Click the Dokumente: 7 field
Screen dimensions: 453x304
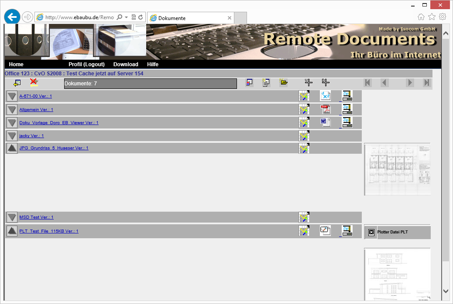click(150, 84)
